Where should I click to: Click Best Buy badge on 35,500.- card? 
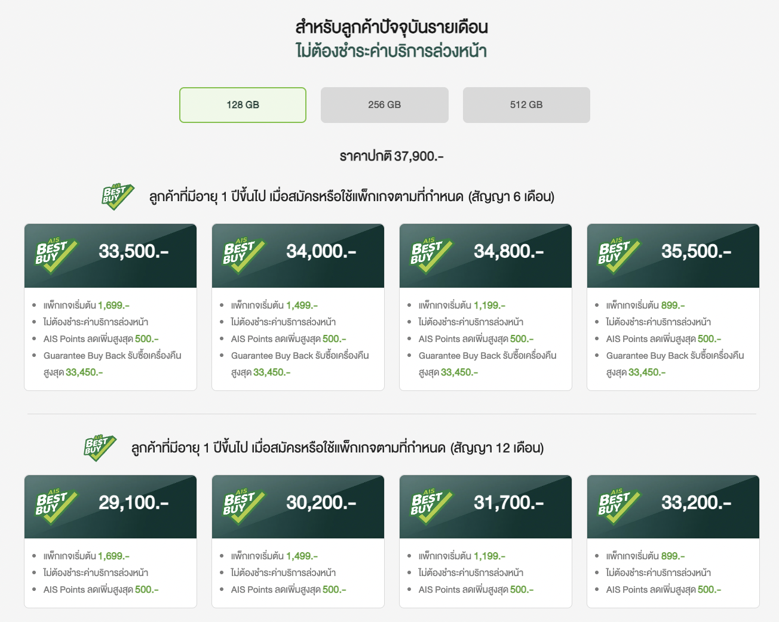coord(619,255)
